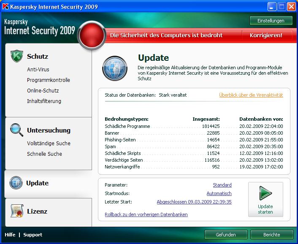Click the Automatisch start mode link

[x=219, y=193]
